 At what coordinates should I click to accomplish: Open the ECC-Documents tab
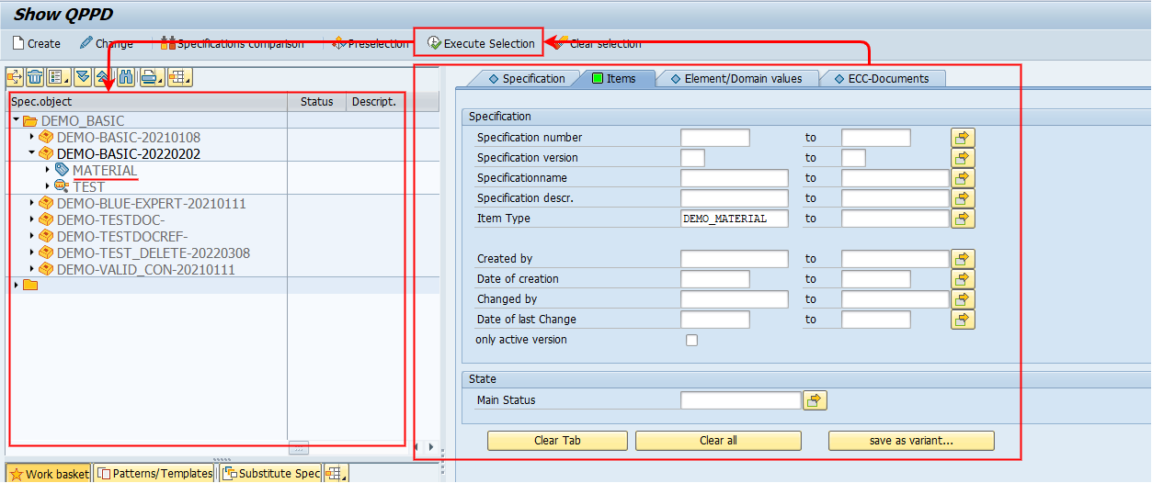pos(881,79)
